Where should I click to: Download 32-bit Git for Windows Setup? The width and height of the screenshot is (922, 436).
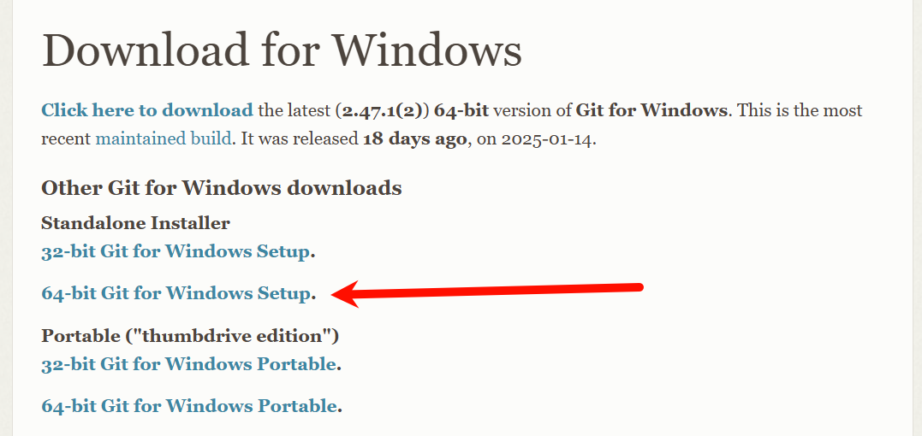coord(175,252)
